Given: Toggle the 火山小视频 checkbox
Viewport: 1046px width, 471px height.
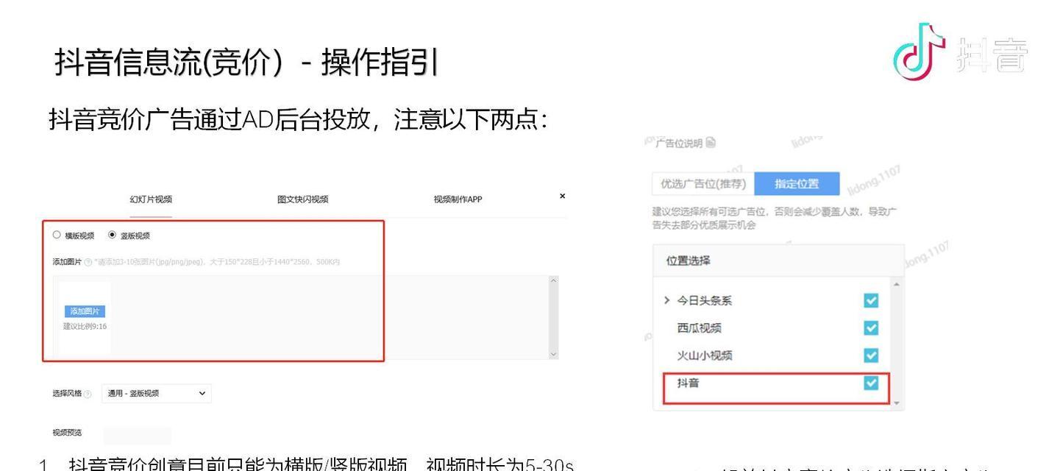Looking at the screenshot, I should tap(871, 355).
